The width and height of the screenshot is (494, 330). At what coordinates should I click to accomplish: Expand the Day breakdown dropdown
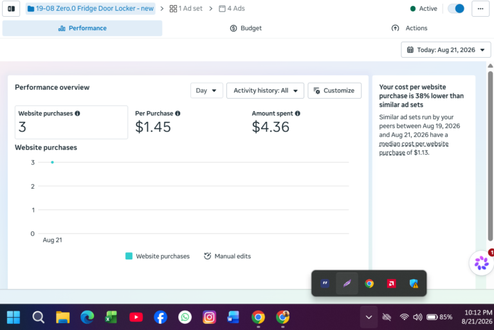click(206, 91)
